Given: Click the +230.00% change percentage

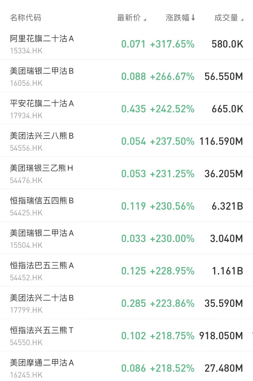Looking at the screenshot, I should [172, 239].
